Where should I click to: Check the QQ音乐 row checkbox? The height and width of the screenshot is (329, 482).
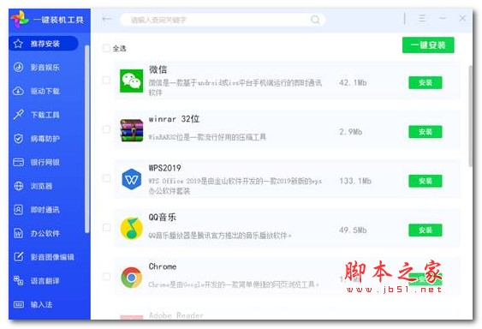106,227
